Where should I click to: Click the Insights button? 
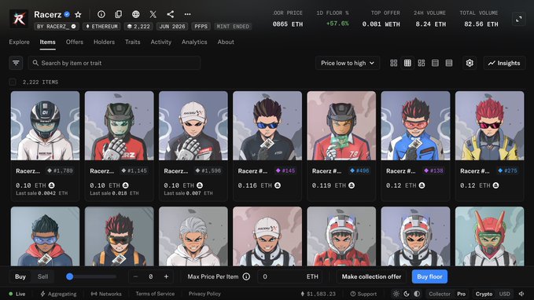pos(504,63)
